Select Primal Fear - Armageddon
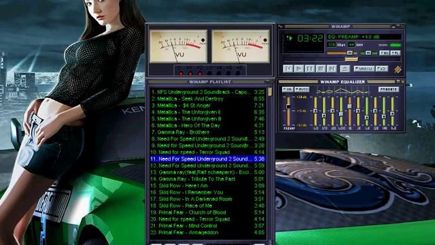The image size is (435, 245). tap(207, 232)
